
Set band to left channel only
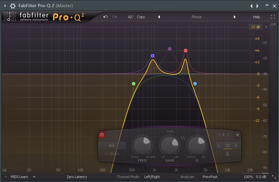click(219, 146)
